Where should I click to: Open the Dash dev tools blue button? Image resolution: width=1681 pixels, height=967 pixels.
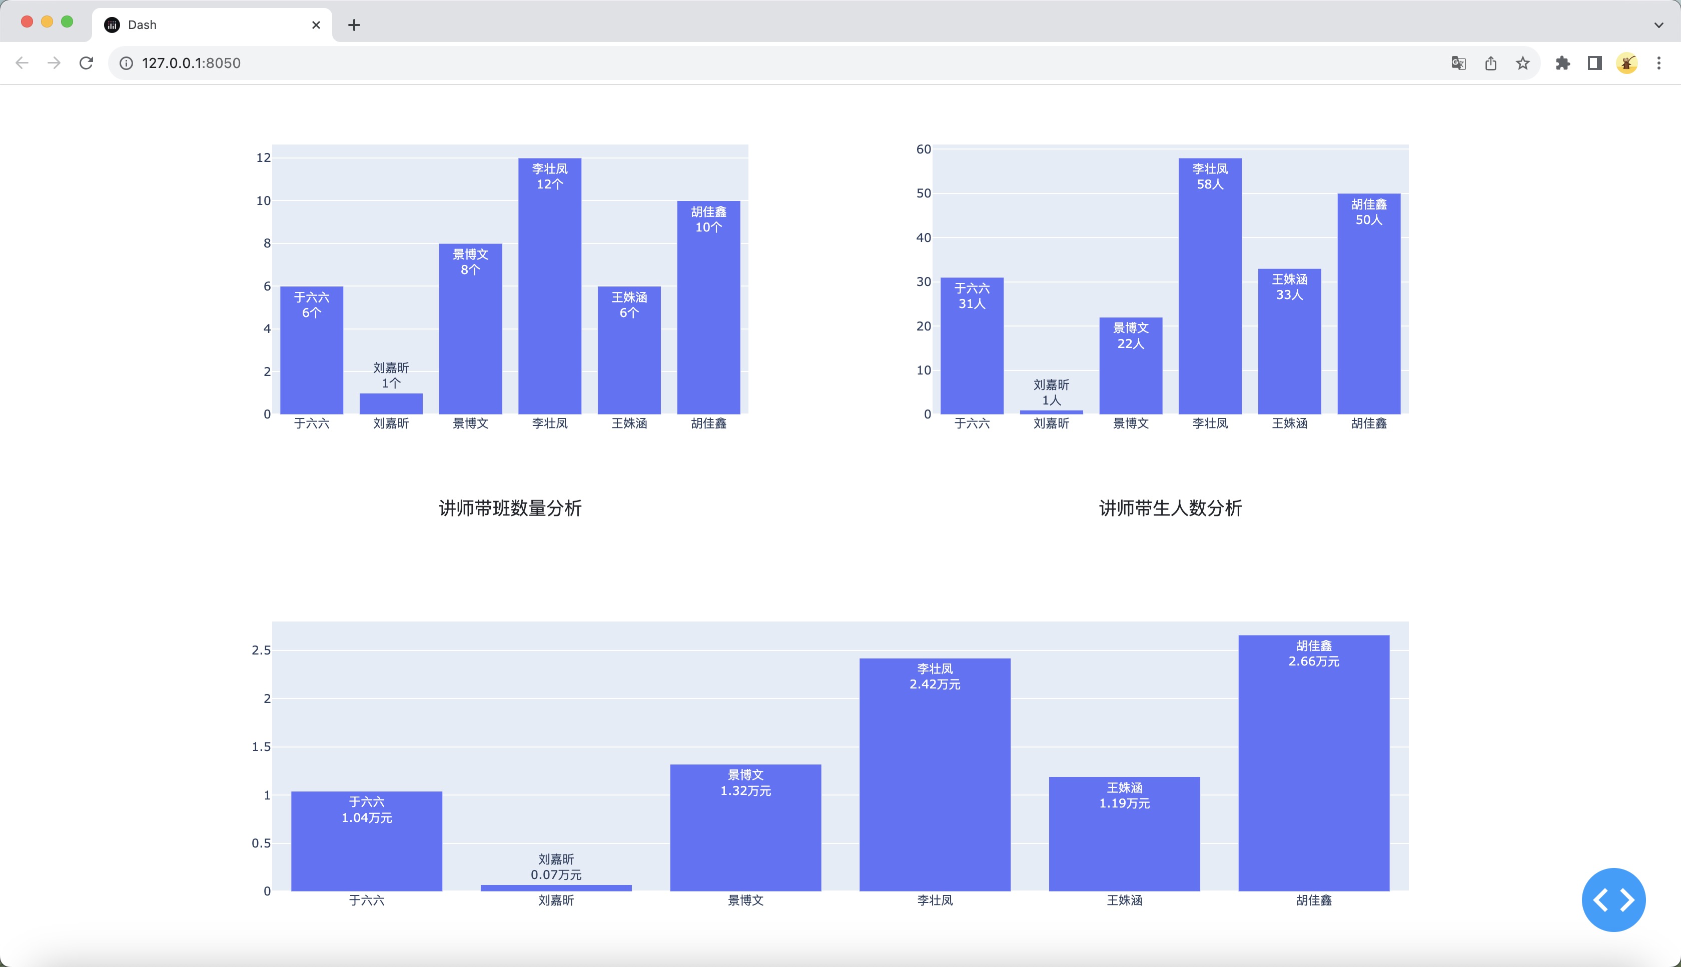pos(1613,900)
